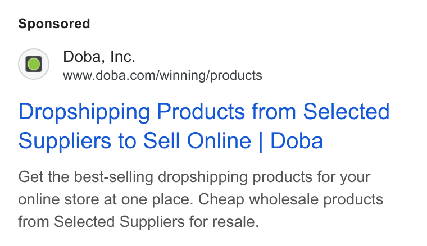Click 'online store at one place' description text
427x246 pixels.
tap(106, 199)
